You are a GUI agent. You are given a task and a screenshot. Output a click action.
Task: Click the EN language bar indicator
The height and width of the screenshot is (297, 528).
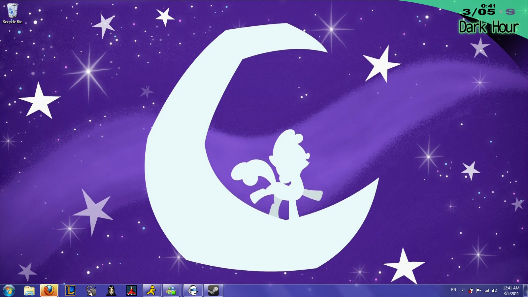coord(453,290)
